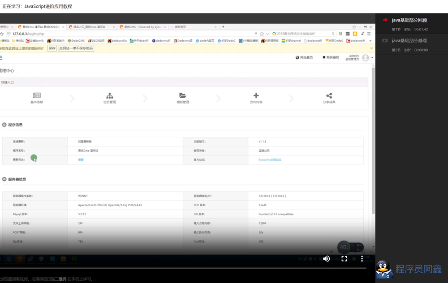Open the 基本信息 quick-entry icon

(37, 96)
